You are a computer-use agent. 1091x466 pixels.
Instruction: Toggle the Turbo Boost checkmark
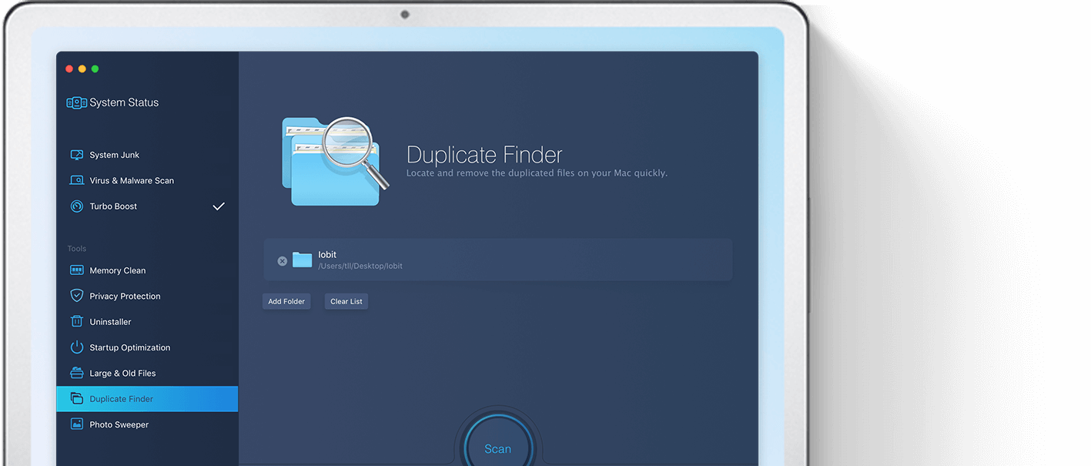[219, 206]
